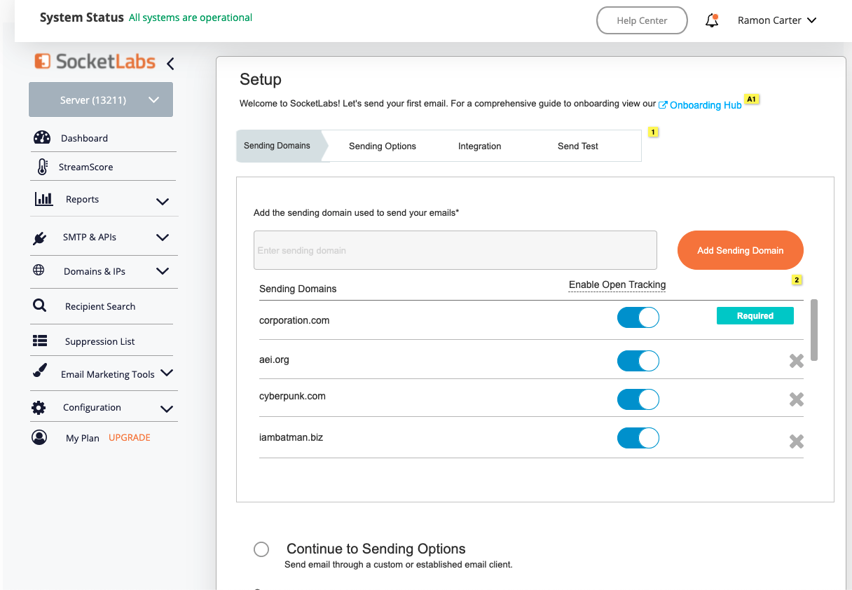Click the Enter sending domain field
The height and width of the screenshot is (590, 852).
(x=455, y=250)
